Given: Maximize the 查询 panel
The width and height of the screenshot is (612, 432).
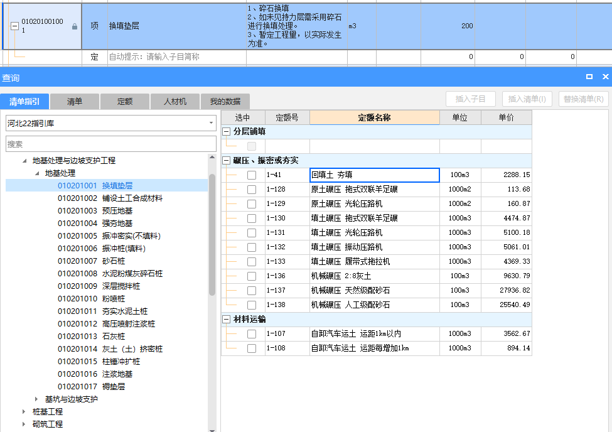Looking at the screenshot, I should tap(589, 77).
